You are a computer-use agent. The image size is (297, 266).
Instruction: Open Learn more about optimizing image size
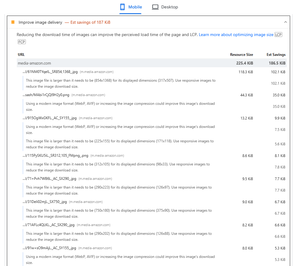[236, 35]
